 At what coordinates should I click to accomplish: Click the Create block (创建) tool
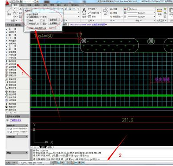(x=114, y=9)
